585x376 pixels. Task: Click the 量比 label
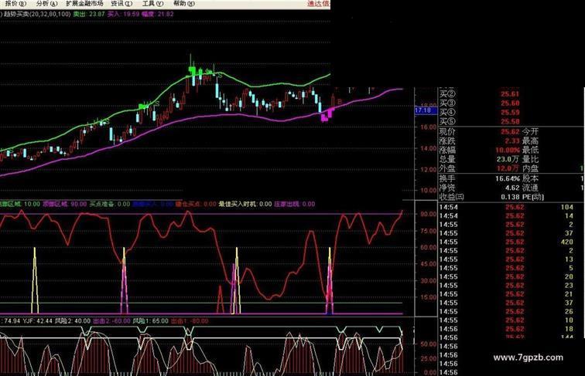(x=530, y=159)
